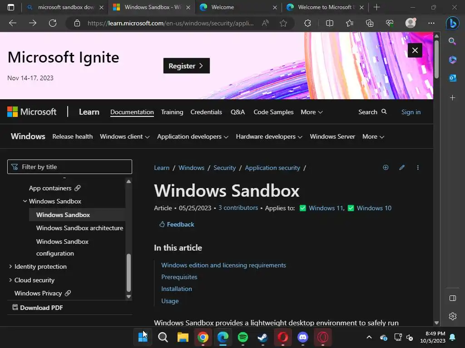This screenshot has height=348, width=465.
Task: Open Steam from the taskbar
Action: point(262,337)
